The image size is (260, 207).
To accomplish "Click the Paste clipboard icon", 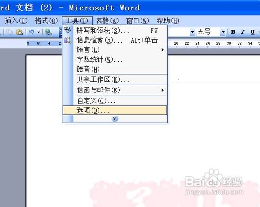I will click(19, 32).
